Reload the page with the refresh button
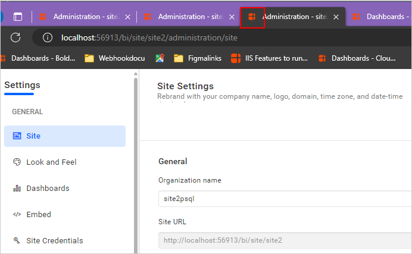Viewport: 412px width, 254px height. [x=16, y=38]
